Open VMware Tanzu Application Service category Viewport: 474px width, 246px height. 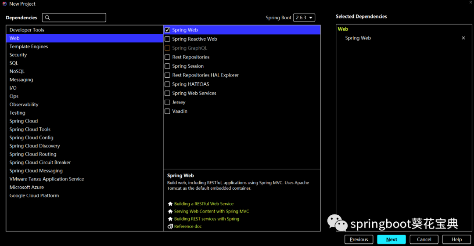[x=85, y=179]
